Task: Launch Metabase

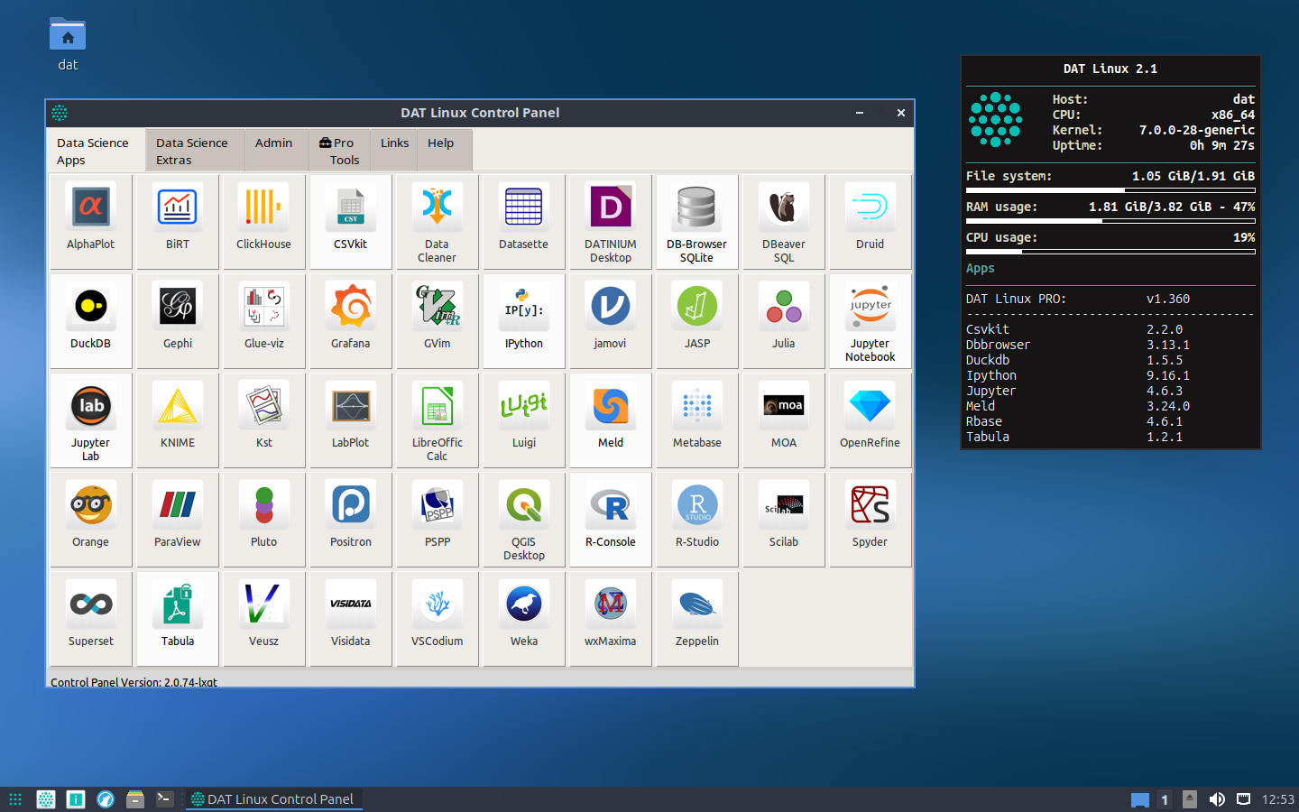Action: click(x=697, y=420)
